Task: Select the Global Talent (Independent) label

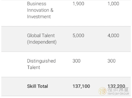Action: point(42,39)
